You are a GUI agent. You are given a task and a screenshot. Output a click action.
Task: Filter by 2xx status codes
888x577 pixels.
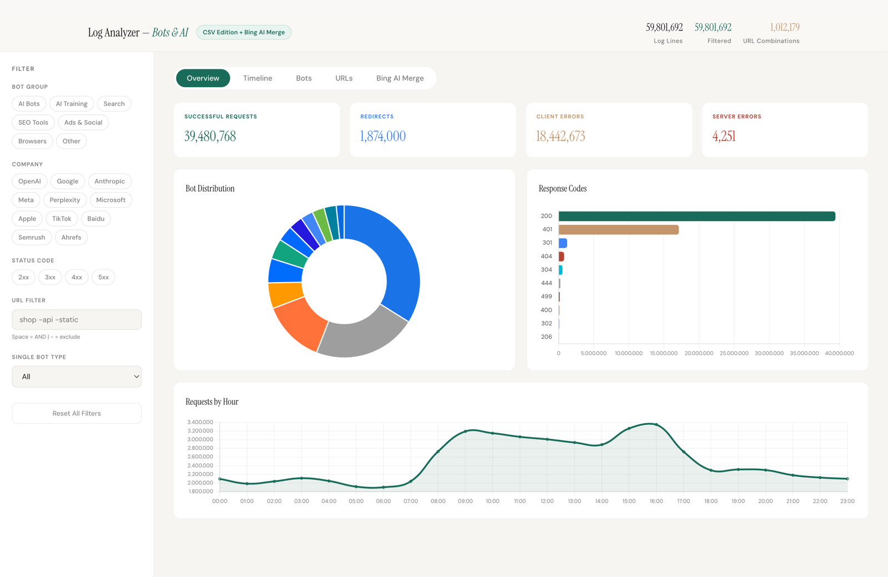click(23, 277)
